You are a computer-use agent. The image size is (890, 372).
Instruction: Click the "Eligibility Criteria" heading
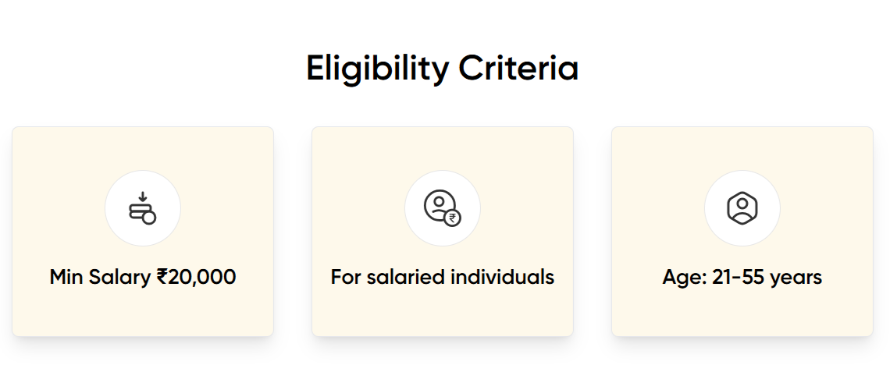point(442,69)
